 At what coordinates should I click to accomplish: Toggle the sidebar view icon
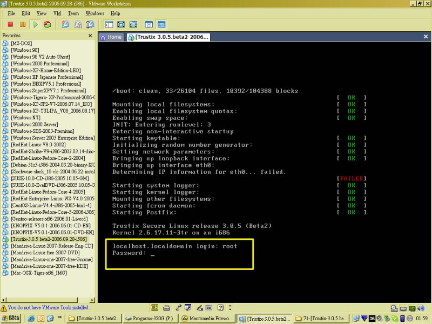click(109, 24)
